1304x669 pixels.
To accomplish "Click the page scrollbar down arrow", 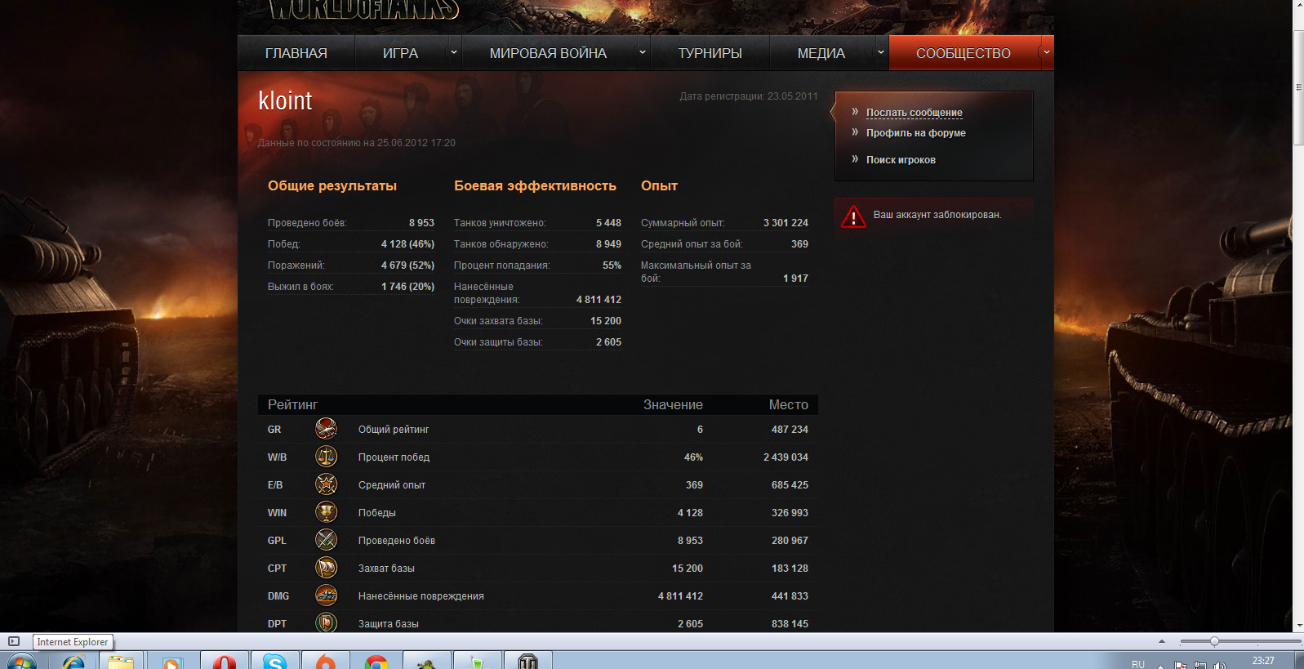I will coord(1298,626).
